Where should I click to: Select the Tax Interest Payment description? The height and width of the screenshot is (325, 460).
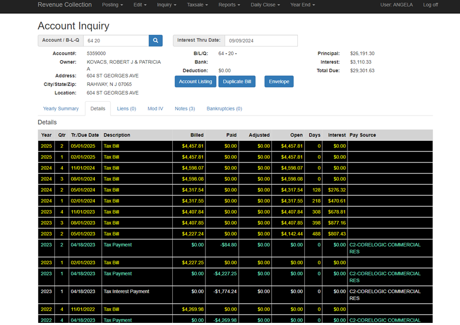(126, 291)
